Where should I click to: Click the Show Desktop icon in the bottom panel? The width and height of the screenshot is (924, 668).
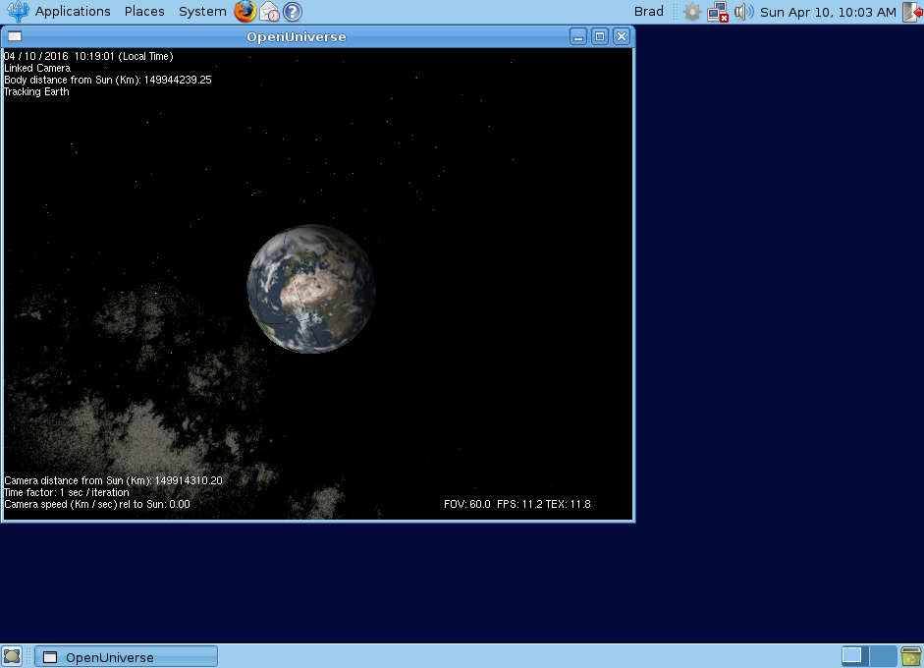pos(11,656)
